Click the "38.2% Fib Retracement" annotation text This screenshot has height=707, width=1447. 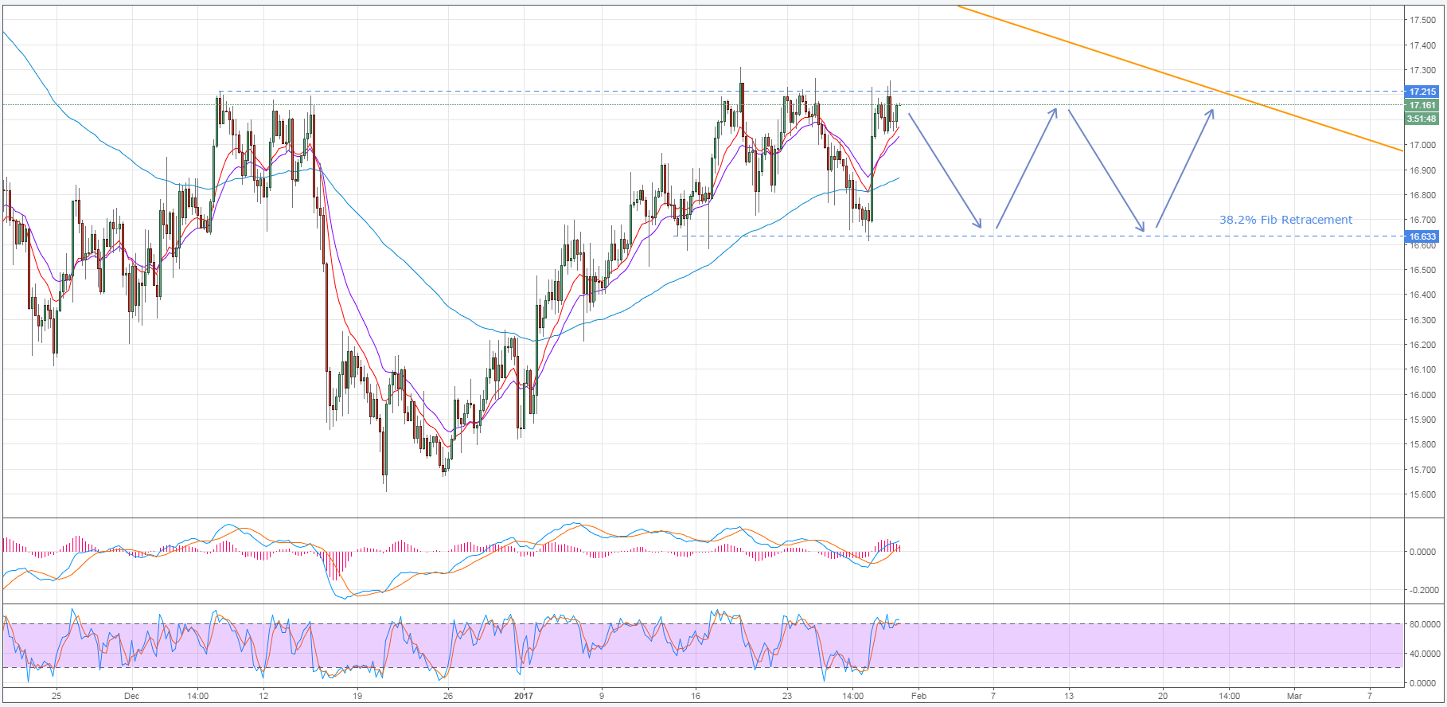(x=1285, y=220)
